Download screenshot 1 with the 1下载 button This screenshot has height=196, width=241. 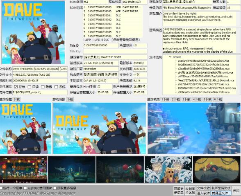tap(166, 99)
